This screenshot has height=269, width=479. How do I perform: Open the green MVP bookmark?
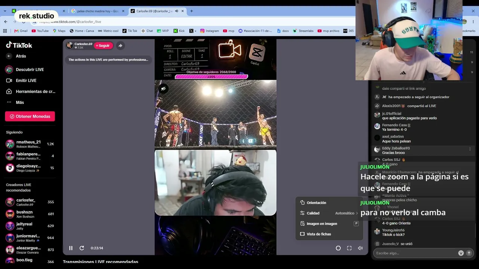tap(163, 31)
